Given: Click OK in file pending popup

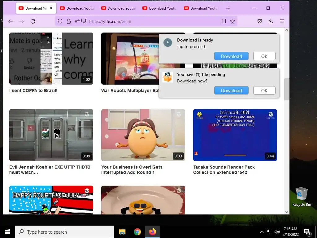Looking at the screenshot, I should point(264,90).
